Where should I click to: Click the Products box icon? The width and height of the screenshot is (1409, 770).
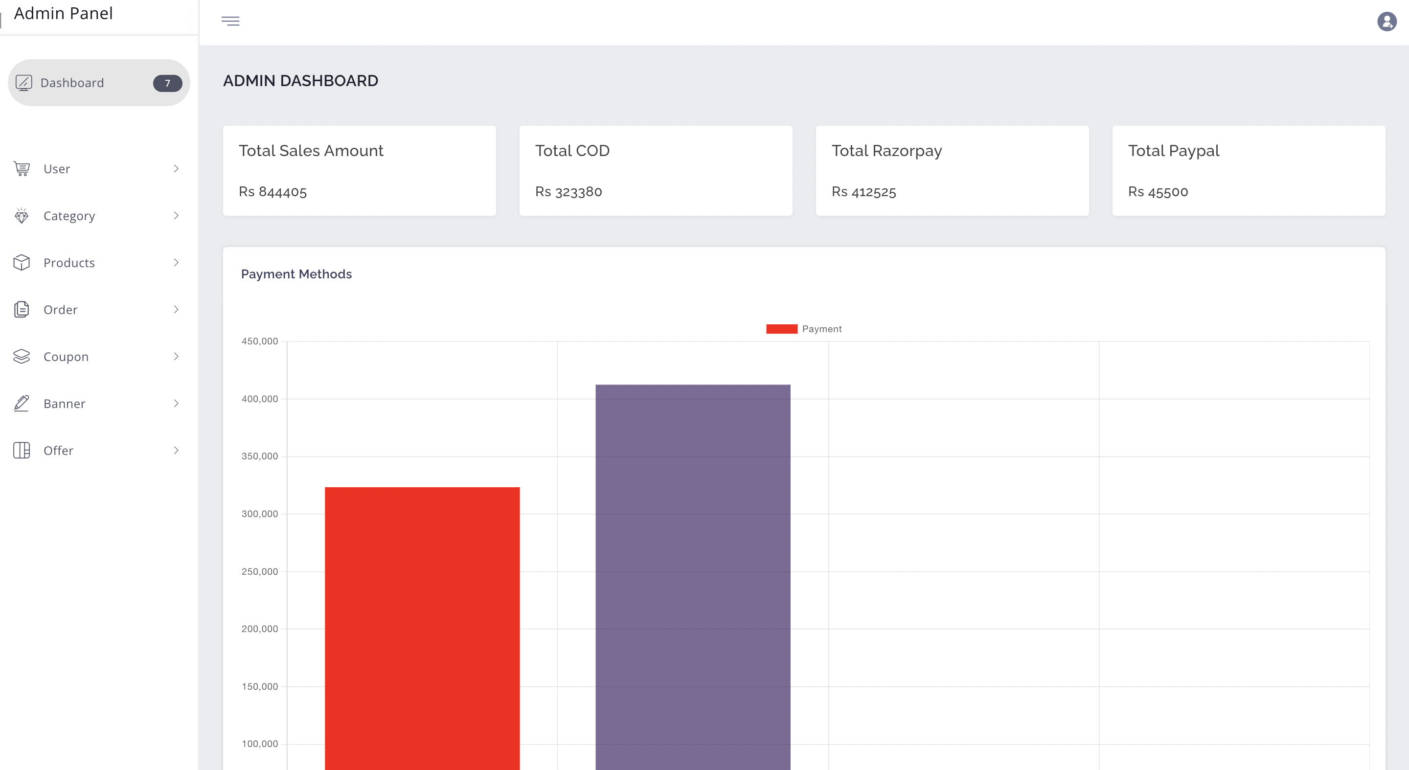click(x=22, y=263)
